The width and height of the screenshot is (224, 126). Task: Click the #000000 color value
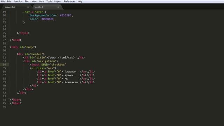[x=47, y=19]
